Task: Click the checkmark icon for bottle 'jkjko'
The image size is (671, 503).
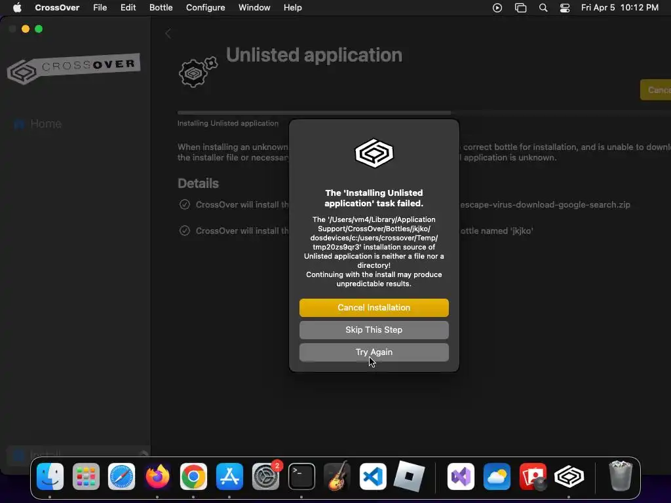Action: point(184,231)
